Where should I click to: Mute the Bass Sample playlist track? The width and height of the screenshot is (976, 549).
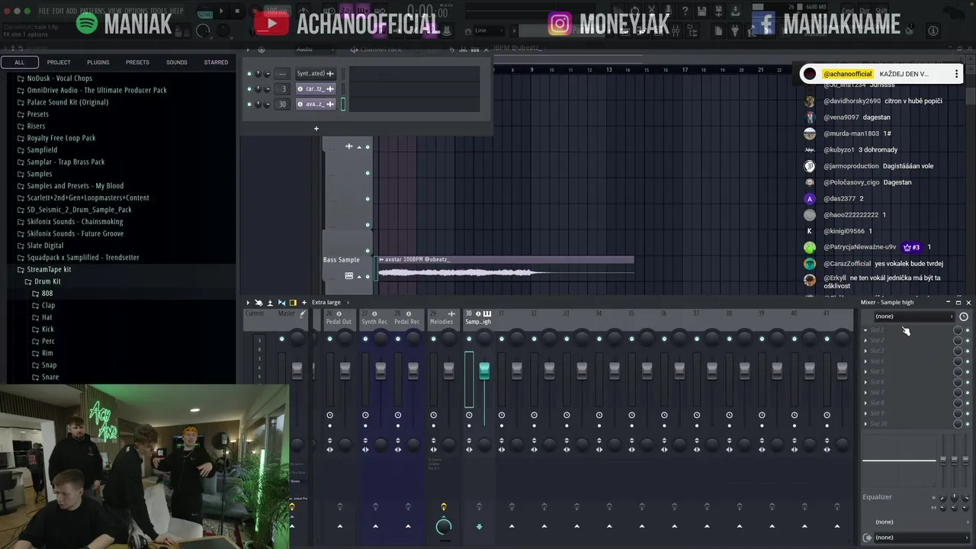[x=368, y=276]
